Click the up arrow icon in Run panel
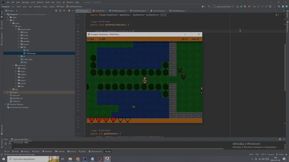Screen dimensions: 289x162 click(x=9, y=143)
